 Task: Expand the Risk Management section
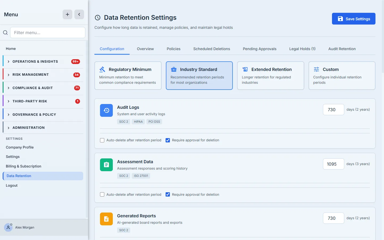click(x=43, y=75)
